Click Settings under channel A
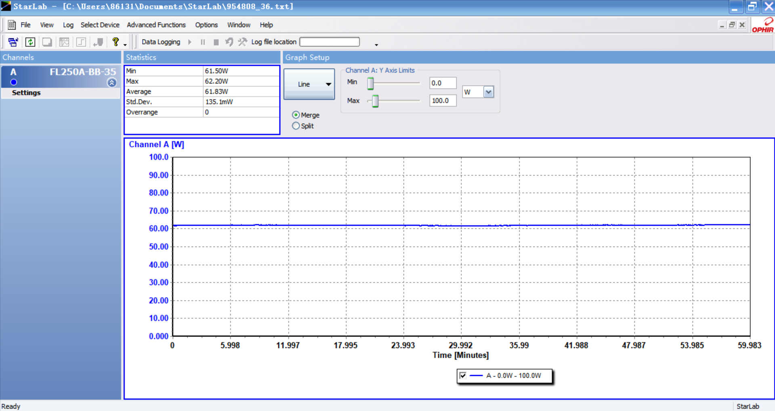 click(x=26, y=93)
